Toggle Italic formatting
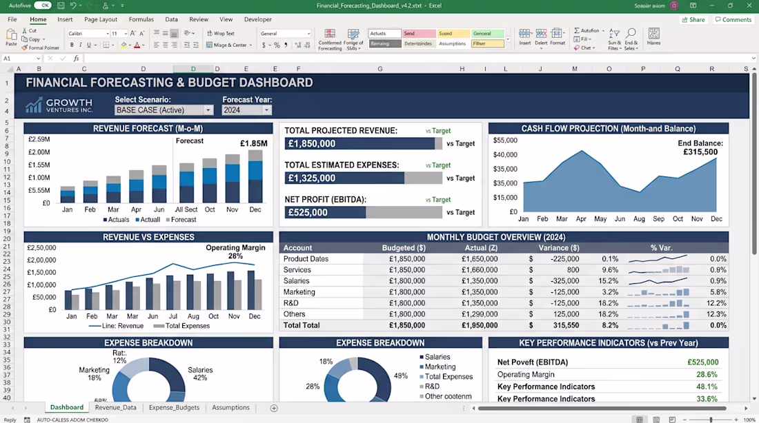The height and width of the screenshot is (423, 759). 80,45
